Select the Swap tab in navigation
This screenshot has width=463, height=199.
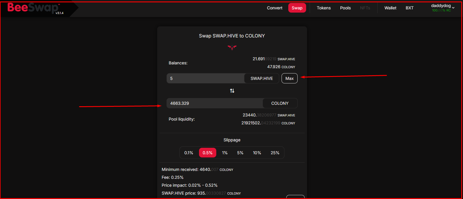(x=297, y=8)
